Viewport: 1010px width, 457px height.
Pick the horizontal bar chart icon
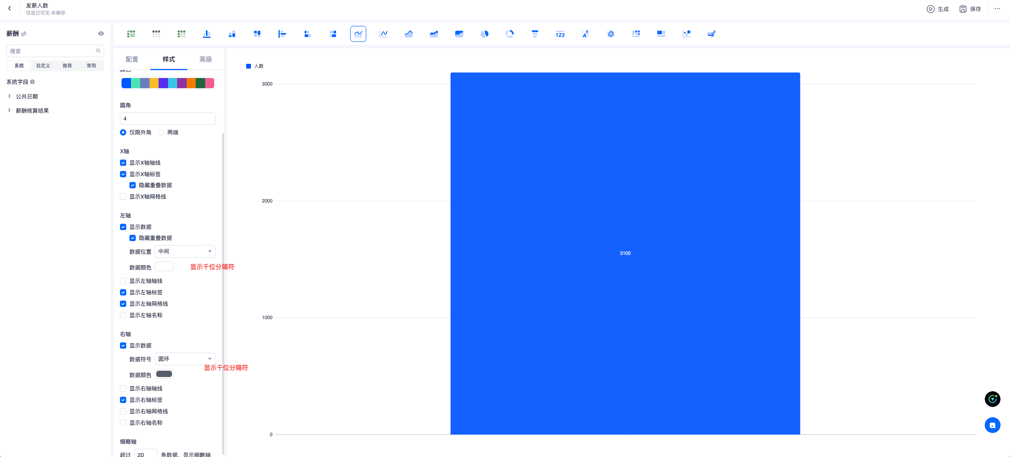282,34
